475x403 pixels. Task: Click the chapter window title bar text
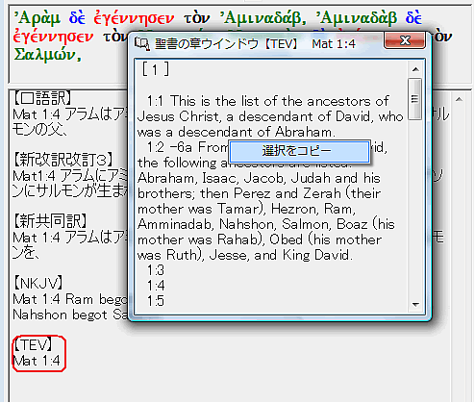(x=255, y=44)
